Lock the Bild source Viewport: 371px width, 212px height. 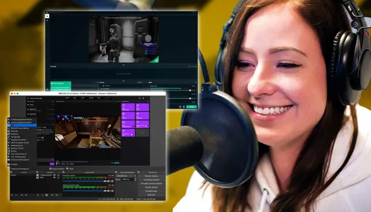point(58,178)
